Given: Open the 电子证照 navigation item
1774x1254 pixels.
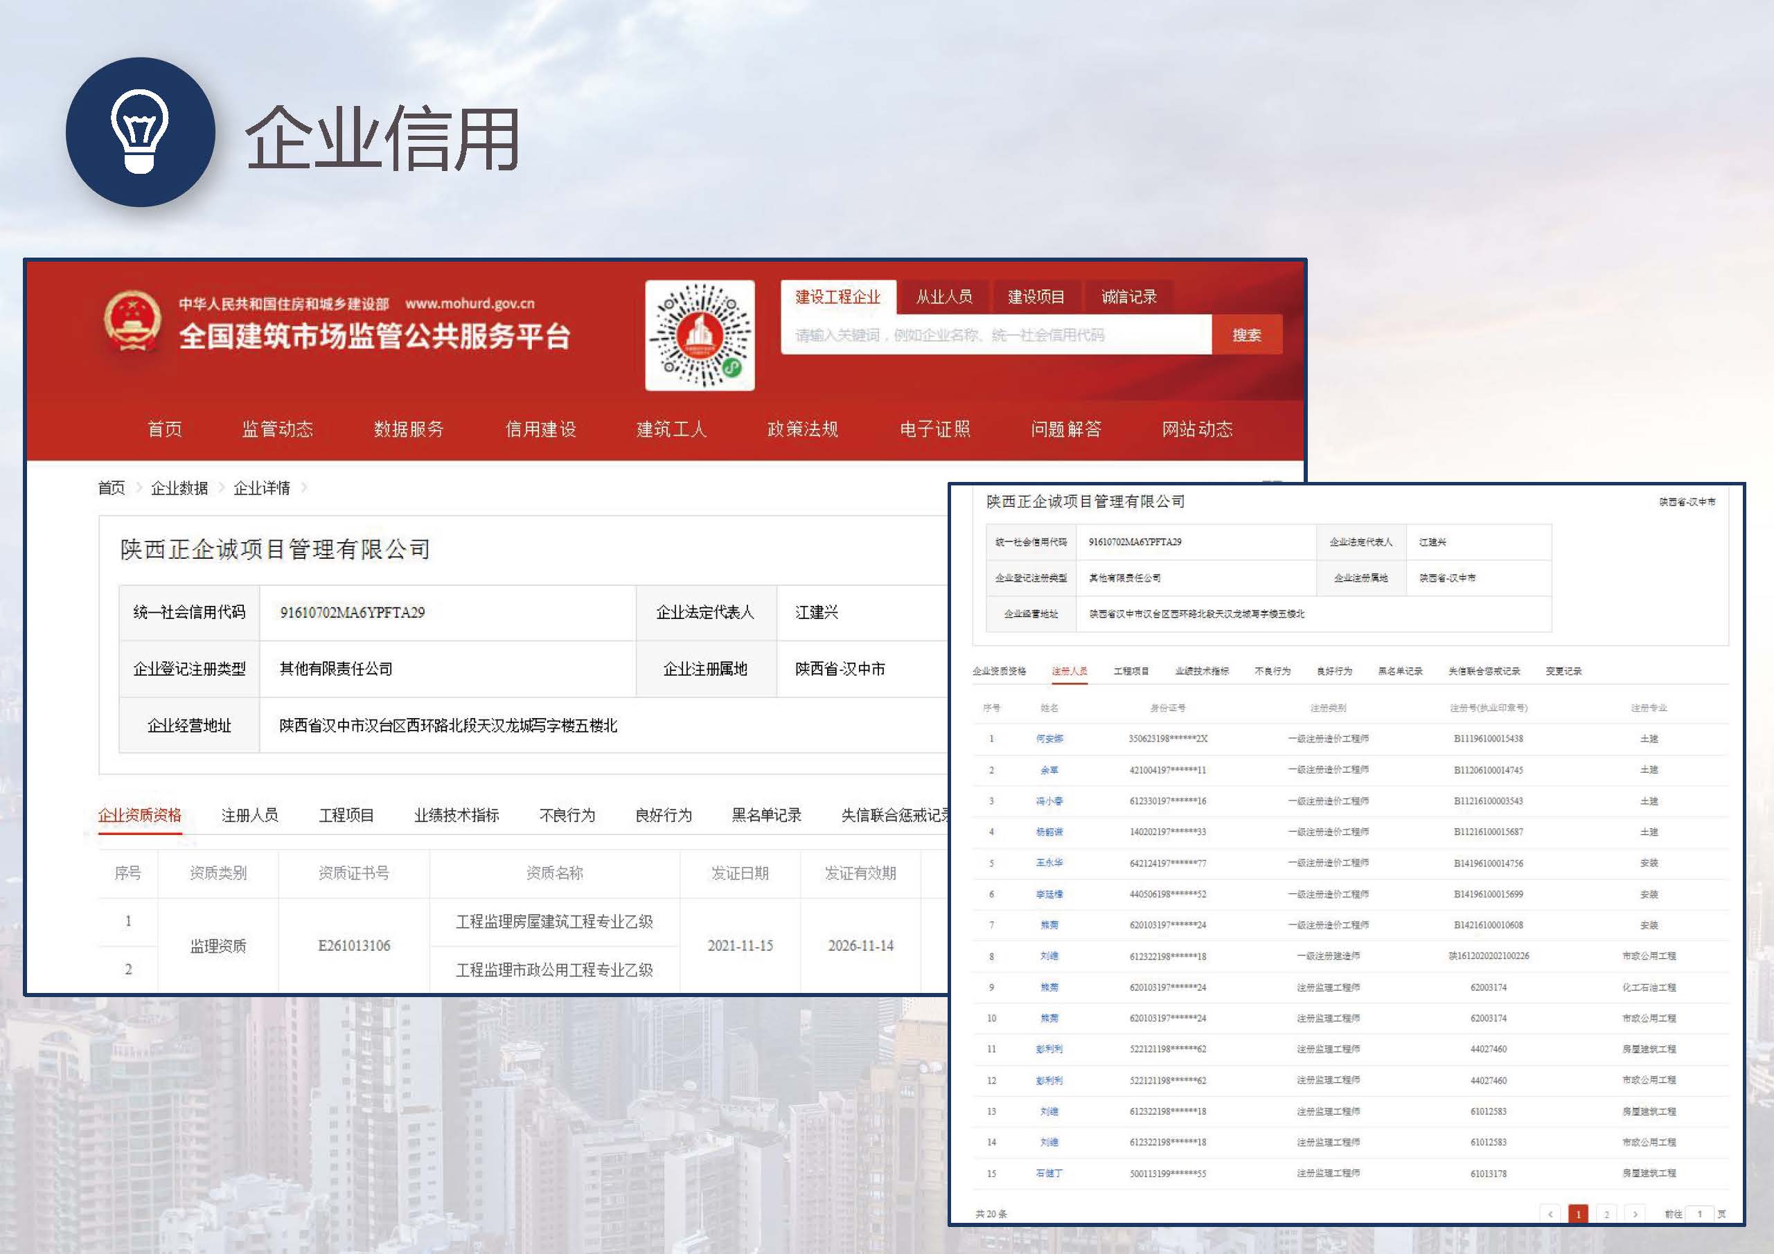Looking at the screenshot, I should pos(935,429).
